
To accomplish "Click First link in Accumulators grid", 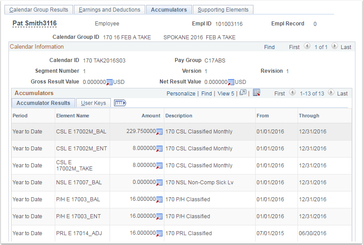I will pos(279,94).
